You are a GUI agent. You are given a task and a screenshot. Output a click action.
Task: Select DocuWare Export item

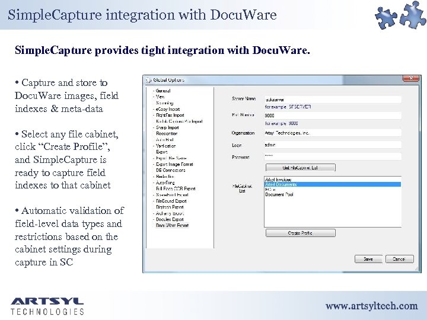coord(172,225)
